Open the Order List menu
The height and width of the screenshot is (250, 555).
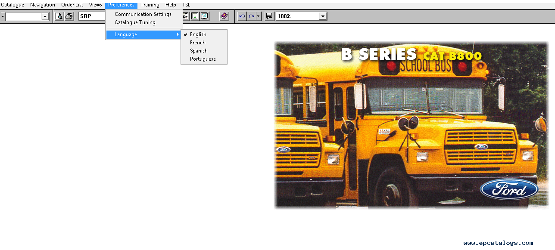(x=72, y=5)
